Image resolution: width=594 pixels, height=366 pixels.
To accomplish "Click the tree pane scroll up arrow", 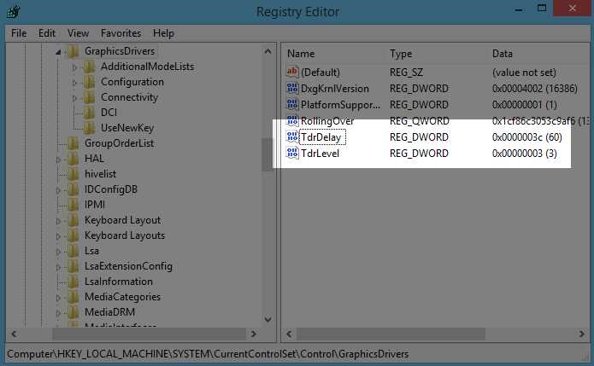I will [268, 51].
